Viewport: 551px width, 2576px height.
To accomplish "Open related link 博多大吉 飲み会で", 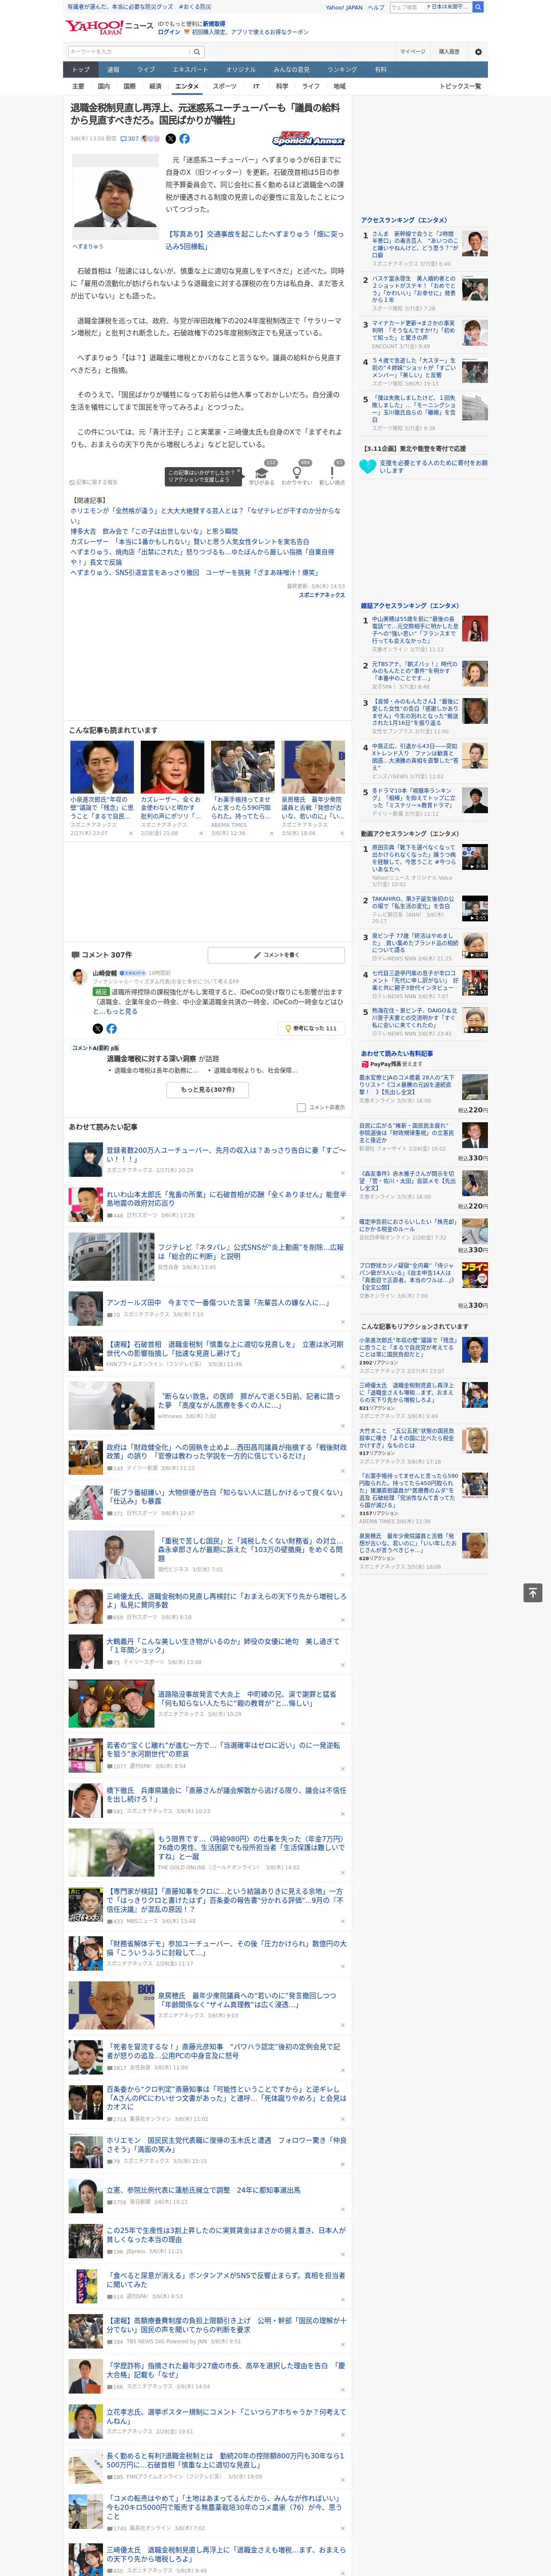I will 154,531.
